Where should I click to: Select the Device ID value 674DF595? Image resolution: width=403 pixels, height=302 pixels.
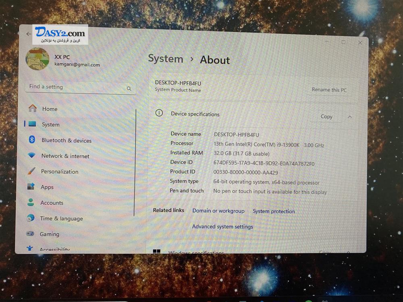pyautogui.click(x=264, y=163)
